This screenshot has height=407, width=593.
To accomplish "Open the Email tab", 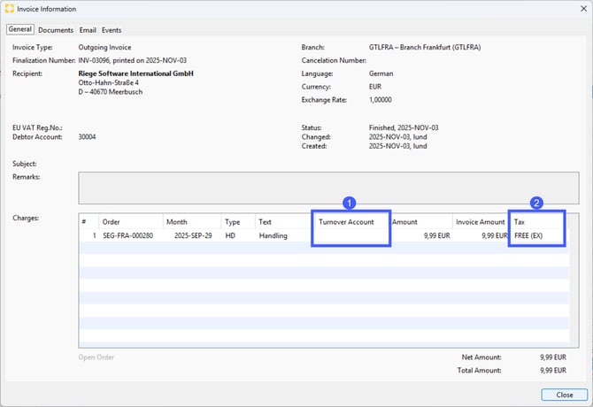I will point(88,30).
